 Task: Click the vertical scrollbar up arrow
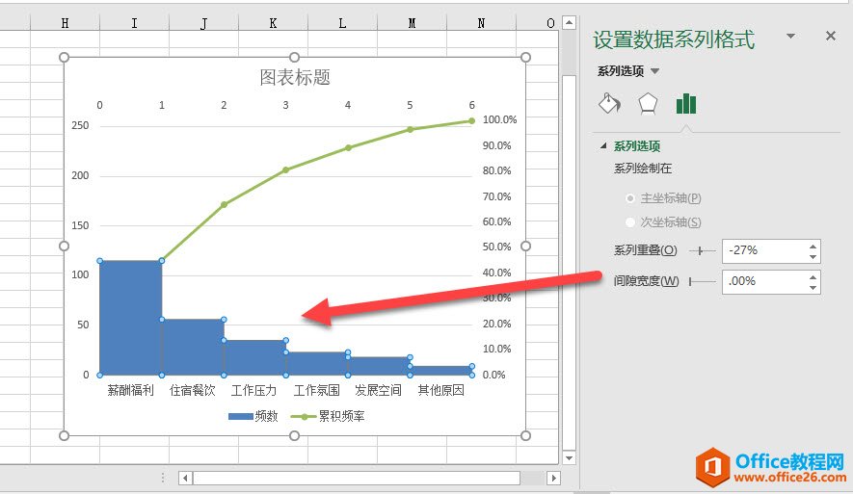(x=569, y=23)
